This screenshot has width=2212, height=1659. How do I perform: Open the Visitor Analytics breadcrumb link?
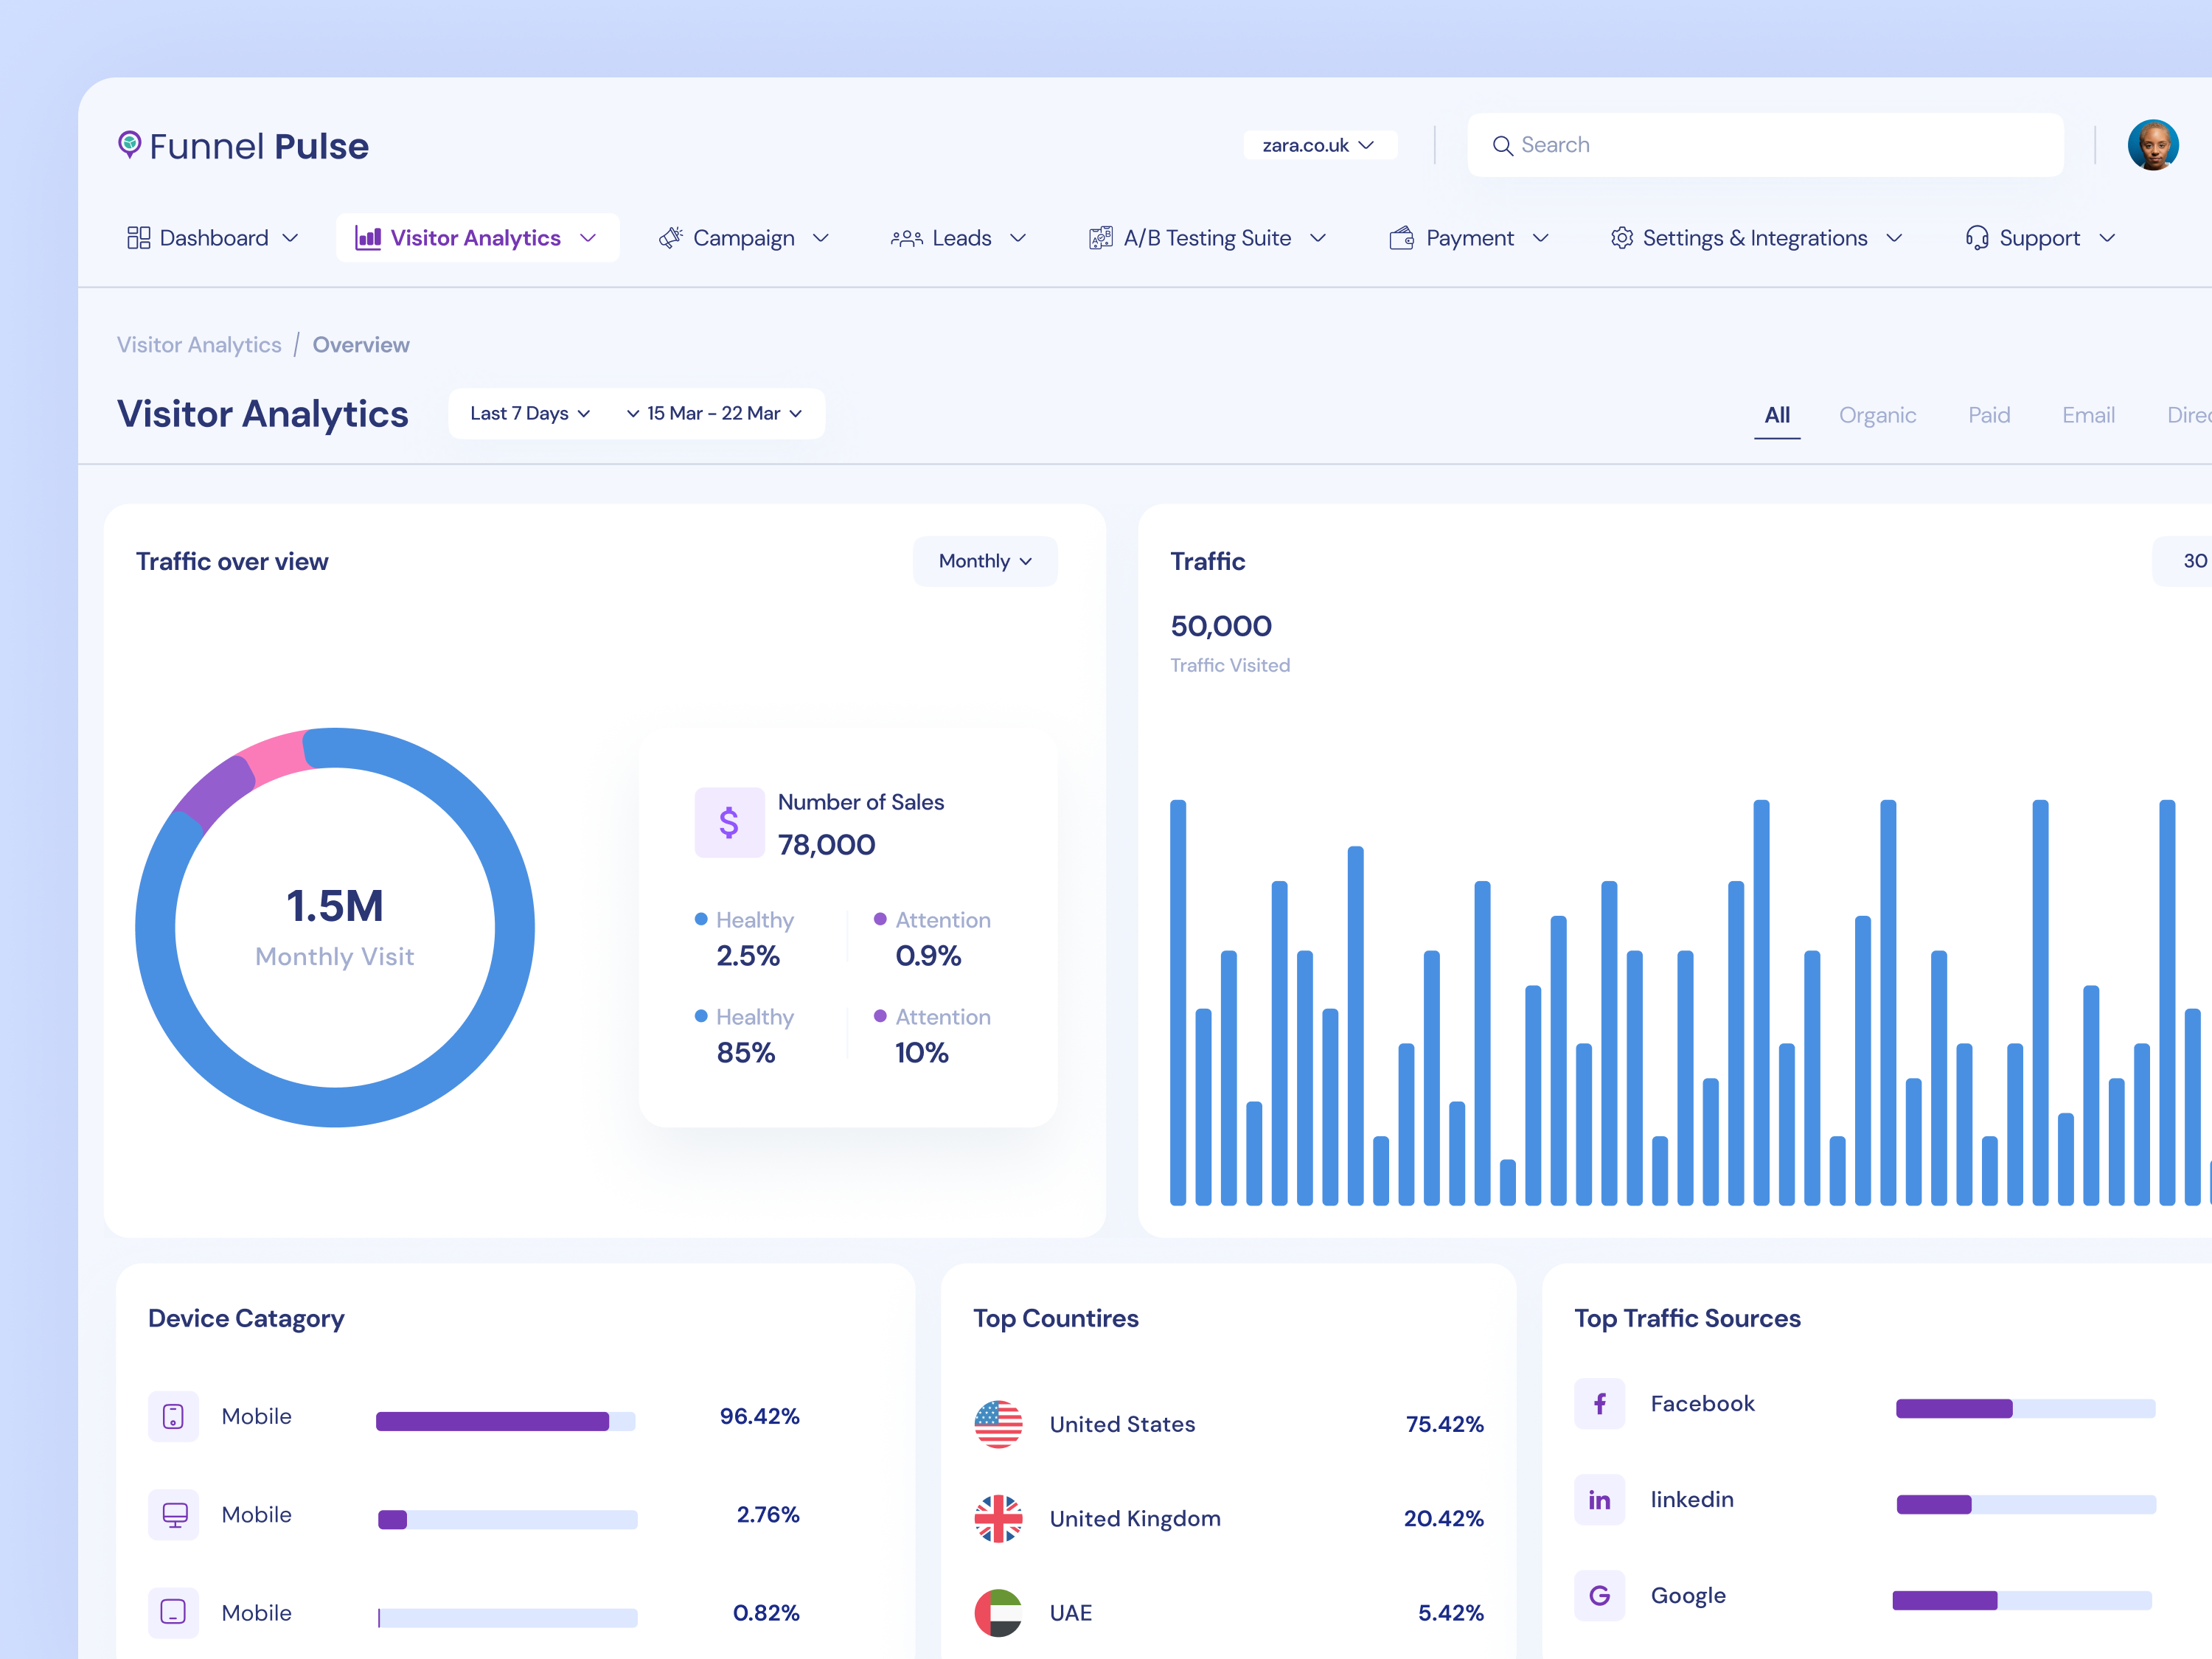click(x=199, y=344)
